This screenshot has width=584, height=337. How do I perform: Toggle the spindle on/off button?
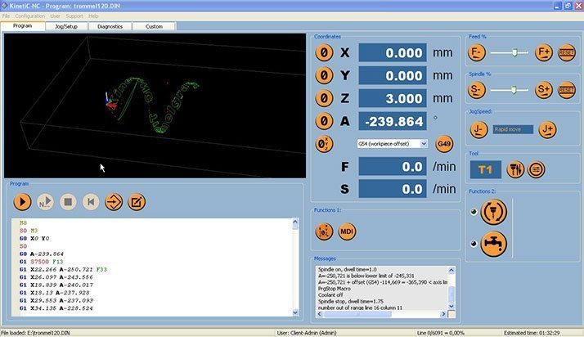pyautogui.click(x=494, y=211)
